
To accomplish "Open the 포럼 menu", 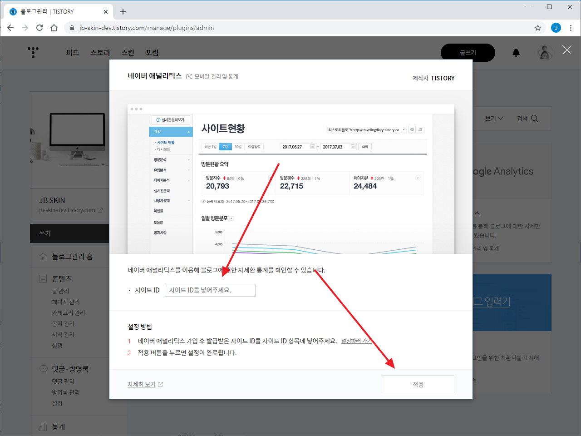I will (152, 53).
